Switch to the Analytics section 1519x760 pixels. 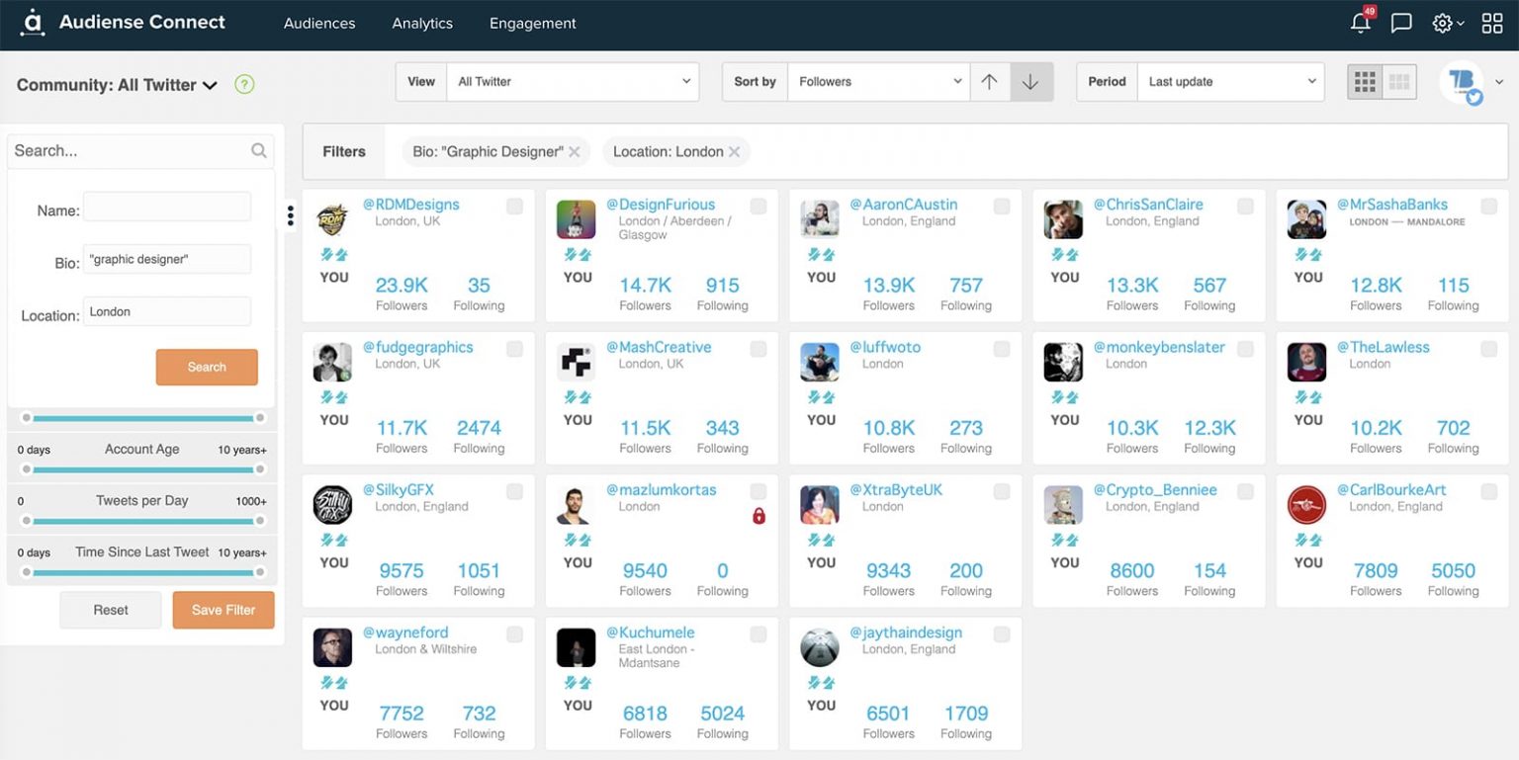(421, 23)
